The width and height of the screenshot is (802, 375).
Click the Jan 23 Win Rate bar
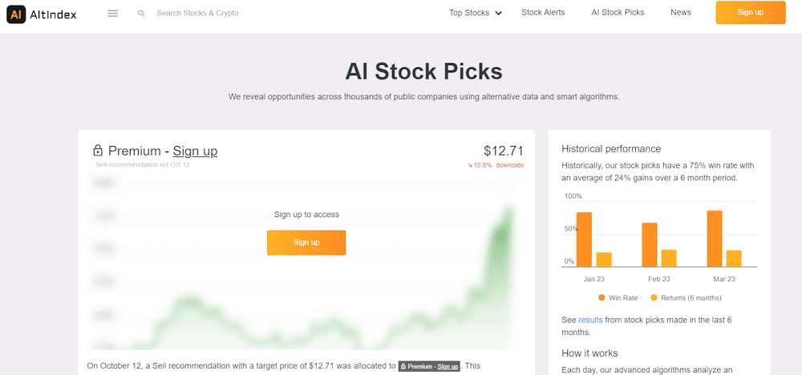click(584, 239)
